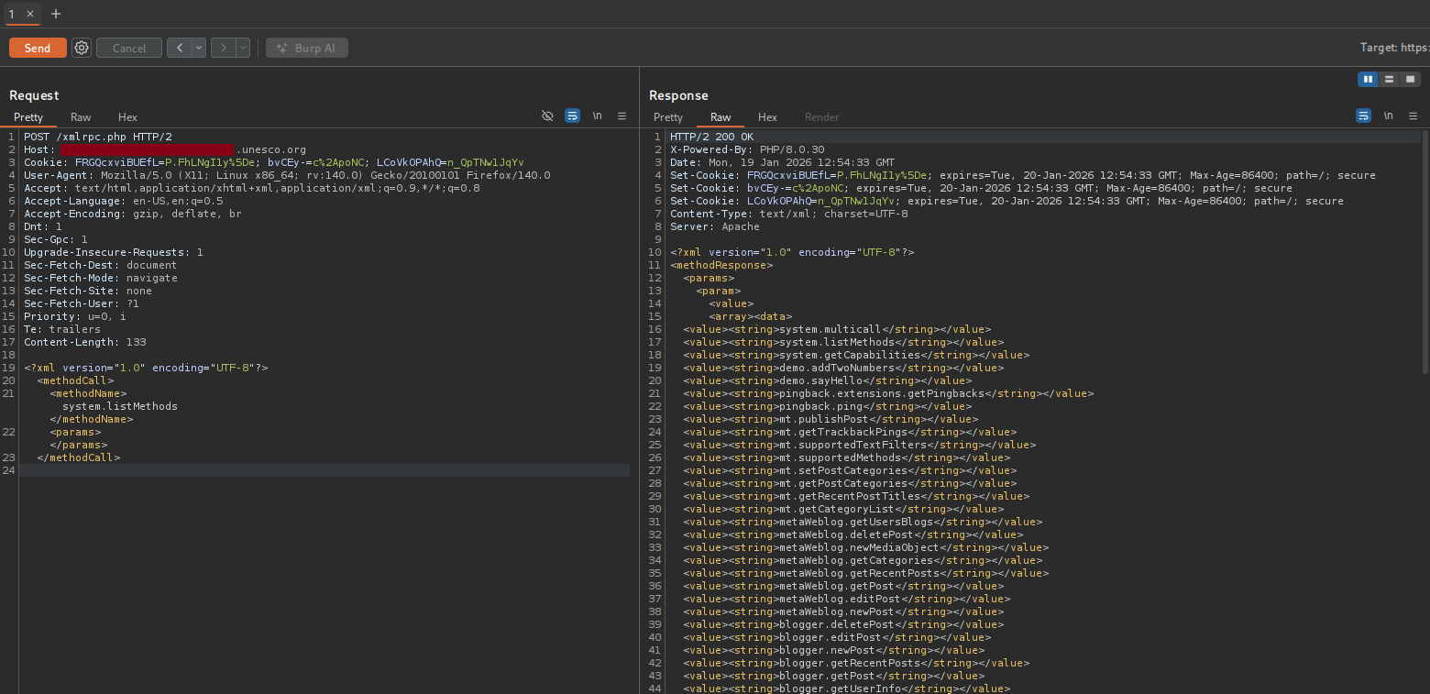Viewport: 1430px width, 694px height.
Task: Show non-printable characters in the Request panel
Action: tap(597, 116)
